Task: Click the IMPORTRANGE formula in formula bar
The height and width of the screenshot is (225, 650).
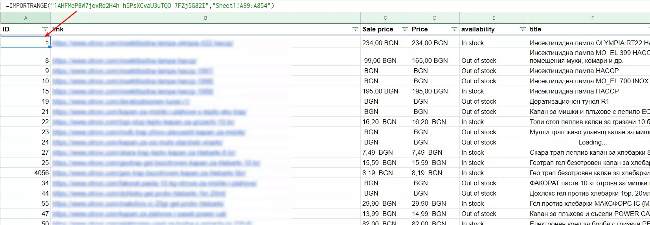Action: click(140, 5)
